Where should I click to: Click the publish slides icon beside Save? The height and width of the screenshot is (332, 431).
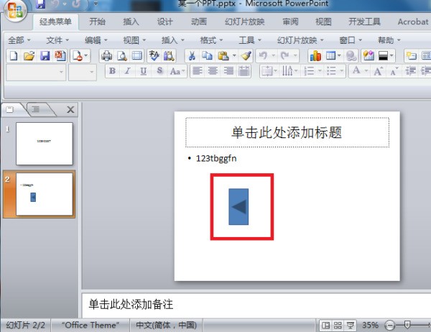[x=60, y=56]
